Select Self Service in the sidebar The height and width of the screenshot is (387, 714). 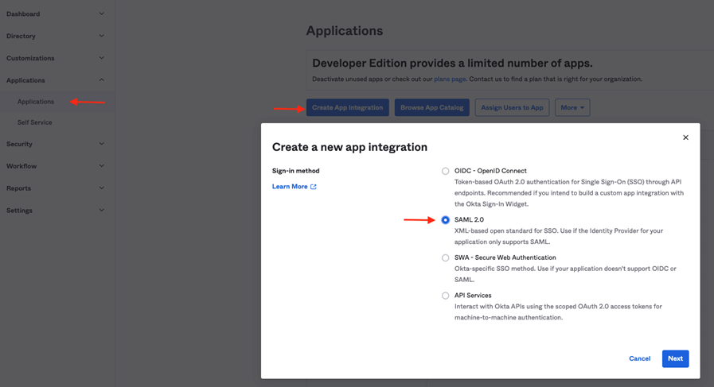34,122
